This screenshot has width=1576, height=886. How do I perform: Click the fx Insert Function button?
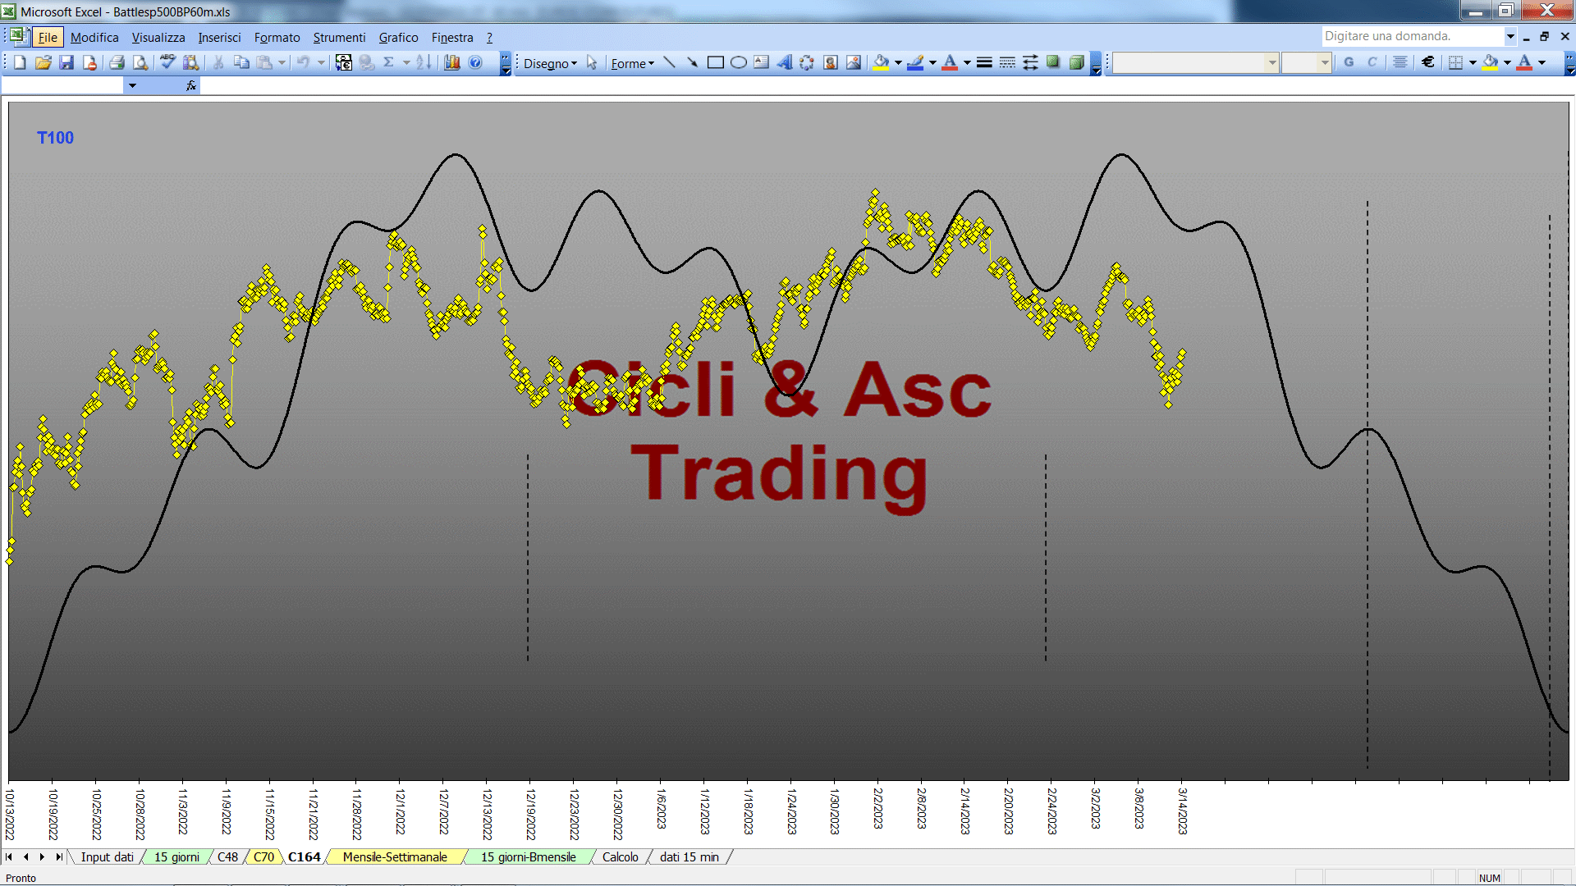[x=190, y=85]
